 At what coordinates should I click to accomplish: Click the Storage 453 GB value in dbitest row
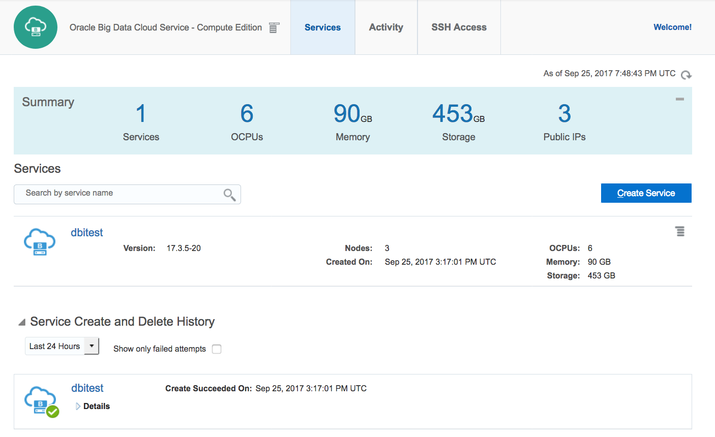(602, 276)
